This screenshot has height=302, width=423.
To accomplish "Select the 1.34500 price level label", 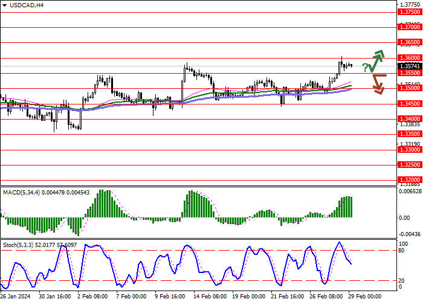I will click(410, 103).
